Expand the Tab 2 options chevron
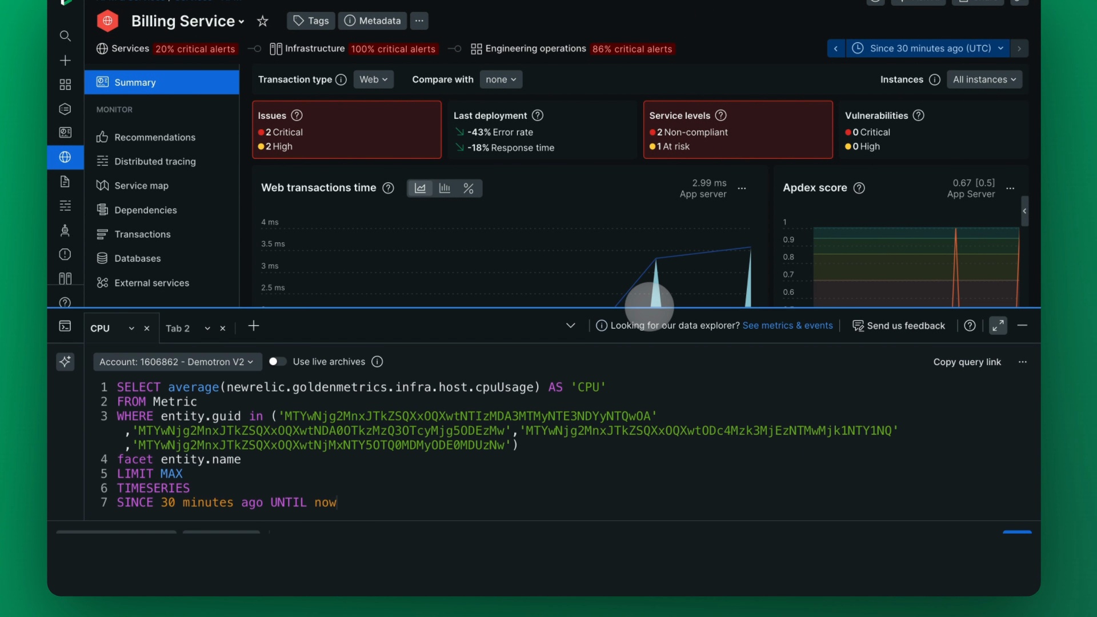Image resolution: width=1097 pixels, height=617 pixels. click(x=207, y=328)
